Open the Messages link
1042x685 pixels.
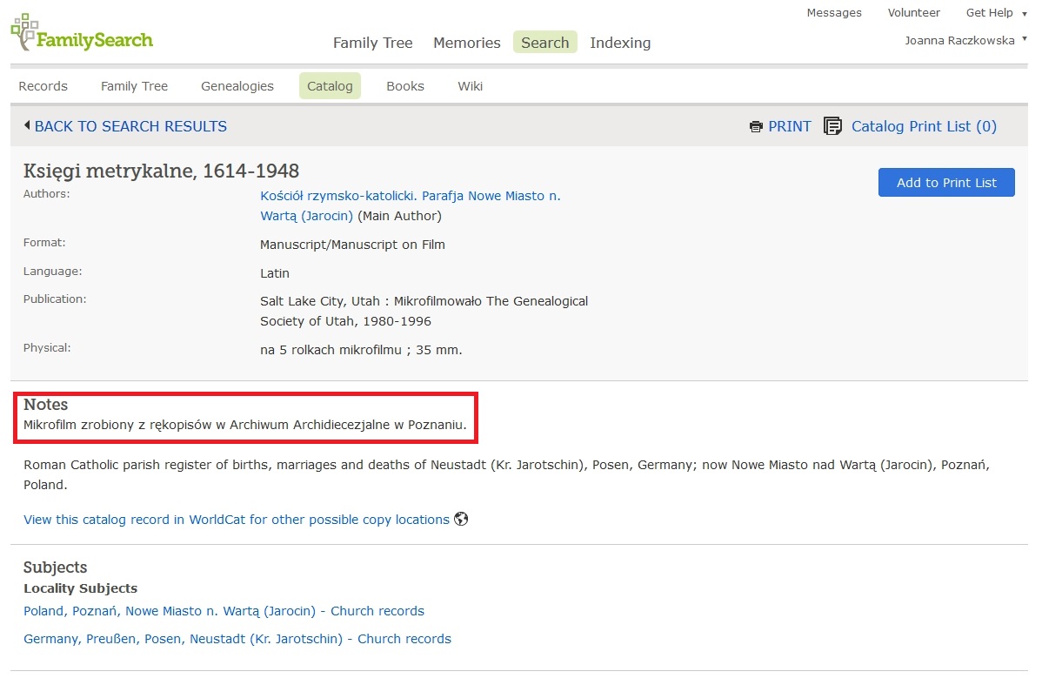[x=833, y=13]
